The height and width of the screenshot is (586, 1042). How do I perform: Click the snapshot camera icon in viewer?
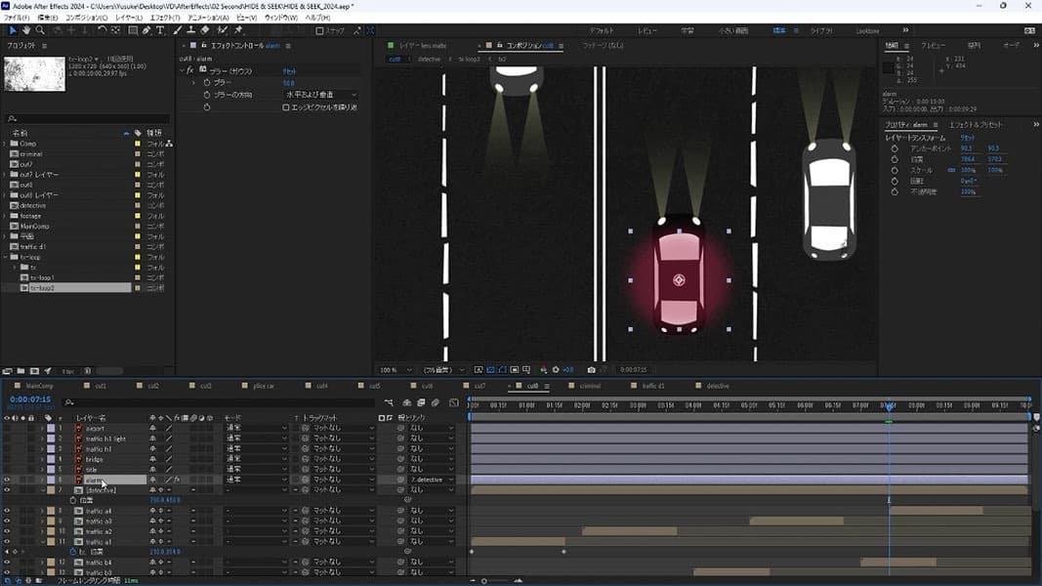592,370
